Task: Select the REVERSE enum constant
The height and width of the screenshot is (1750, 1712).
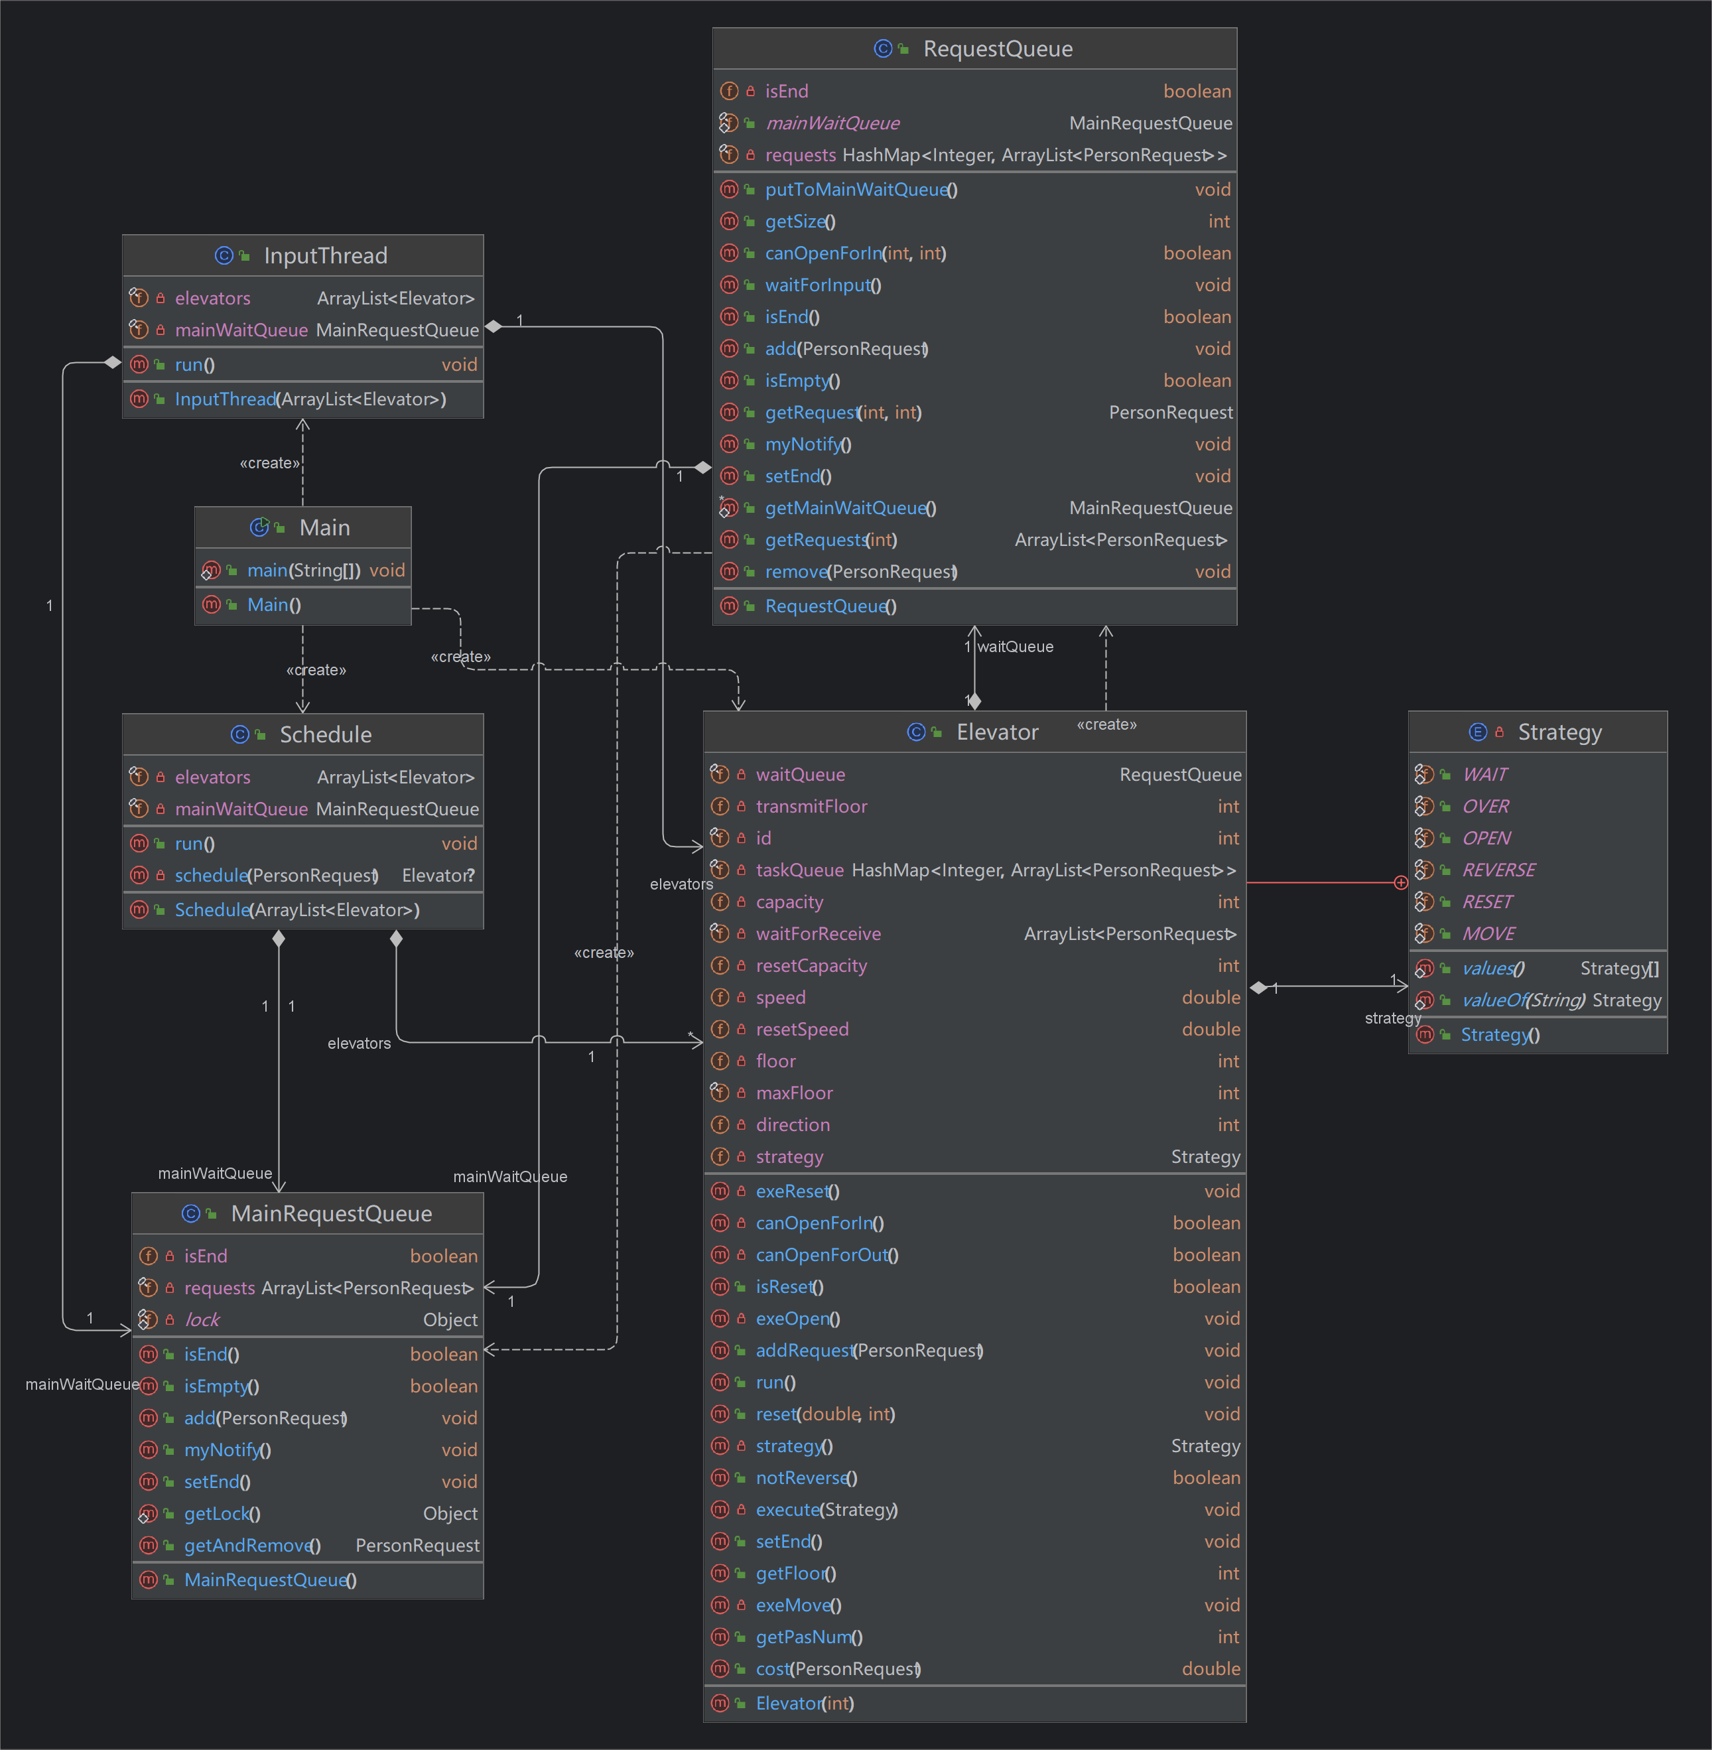Action: click(1538, 870)
